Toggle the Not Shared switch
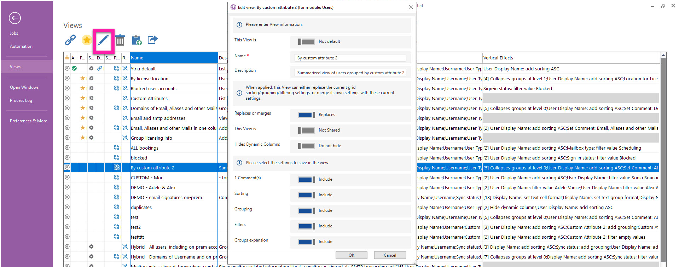This screenshot has width=679, height=267. [306, 130]
